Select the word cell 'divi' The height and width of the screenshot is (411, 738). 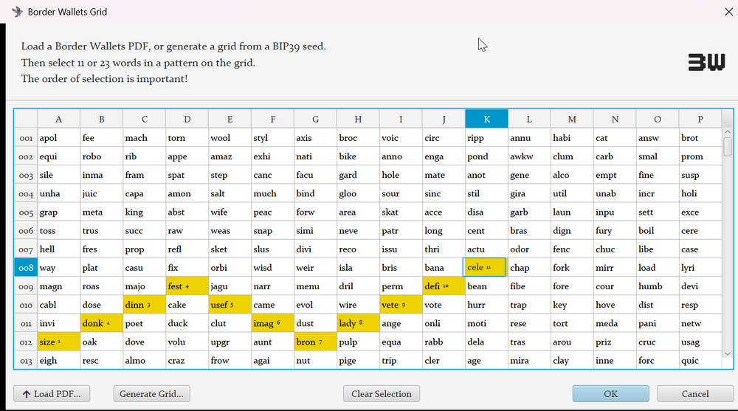[x=315, y=249]
